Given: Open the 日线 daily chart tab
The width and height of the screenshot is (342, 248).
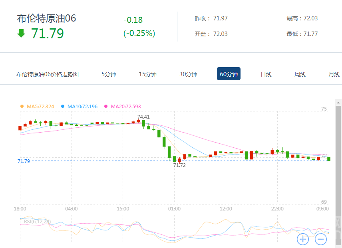Looking at the screenshot, I should [266, 74].
